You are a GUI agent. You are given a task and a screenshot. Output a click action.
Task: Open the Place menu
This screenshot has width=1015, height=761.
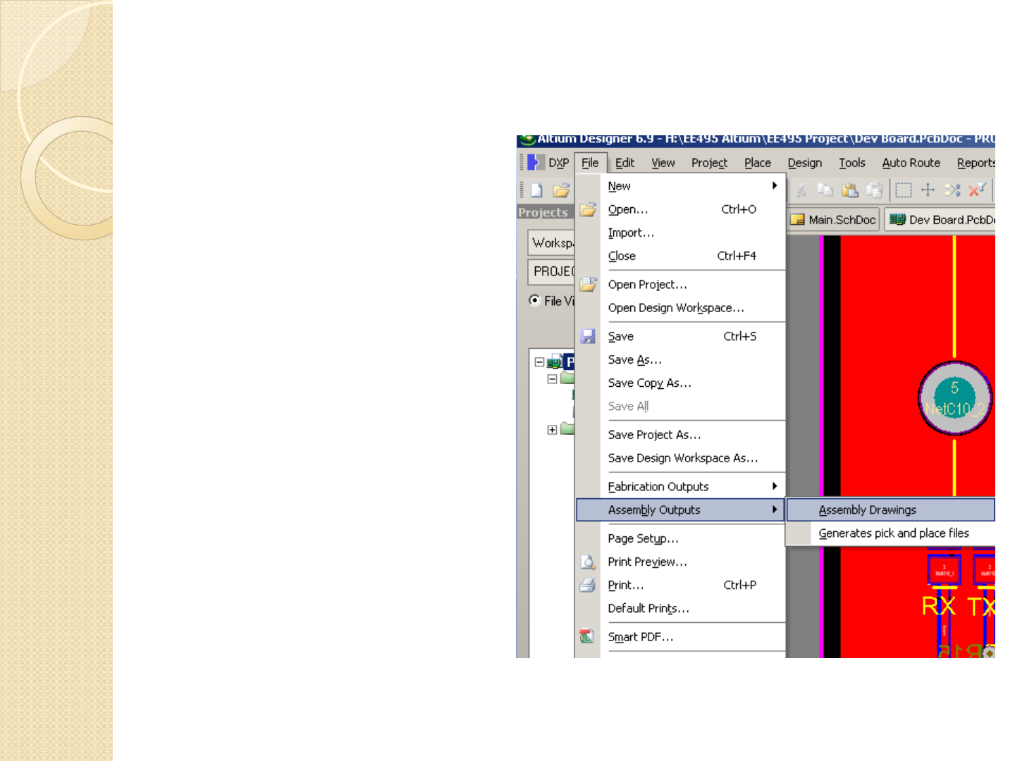(758, 163)
